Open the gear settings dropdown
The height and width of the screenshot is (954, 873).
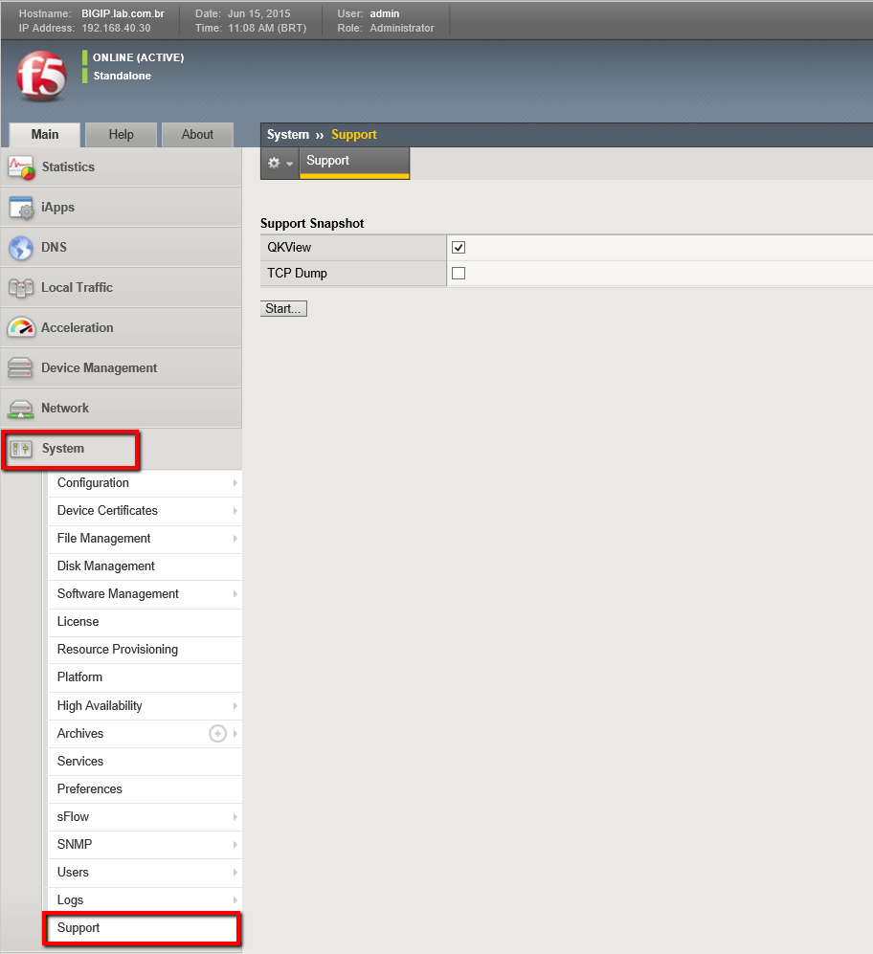[x=280, y=164]
